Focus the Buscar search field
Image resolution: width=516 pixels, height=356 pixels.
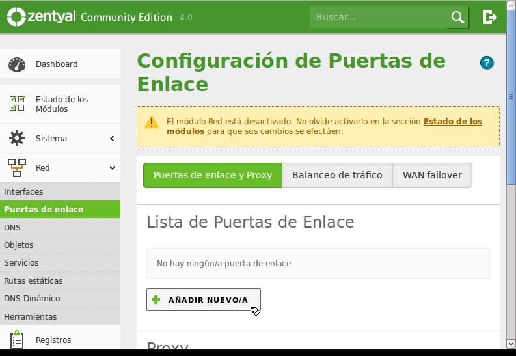pos(379,17)
